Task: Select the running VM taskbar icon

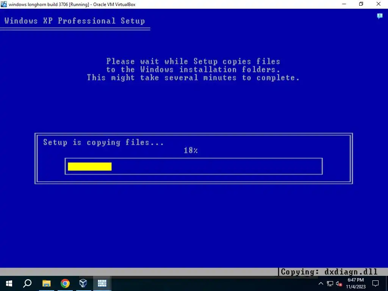Action: pos(102,283)
